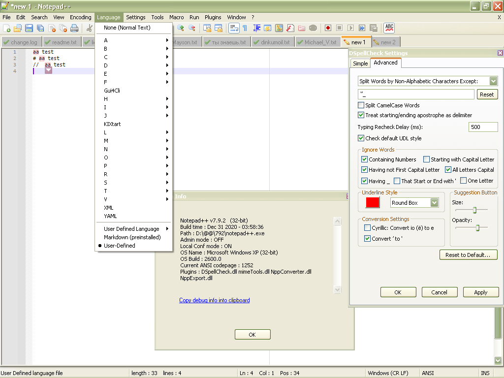Viewport: 504px width, 378px height.
Task: Open the Round Box underline style dropdown
Action: 434,203
